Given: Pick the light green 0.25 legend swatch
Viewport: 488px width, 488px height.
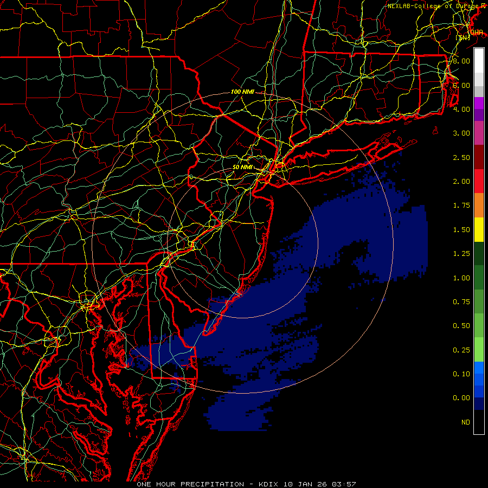Looking at the screenshot, I should tap(479, 350).
